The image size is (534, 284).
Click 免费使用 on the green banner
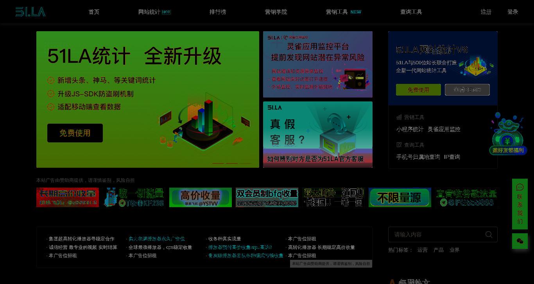point(75,133)
